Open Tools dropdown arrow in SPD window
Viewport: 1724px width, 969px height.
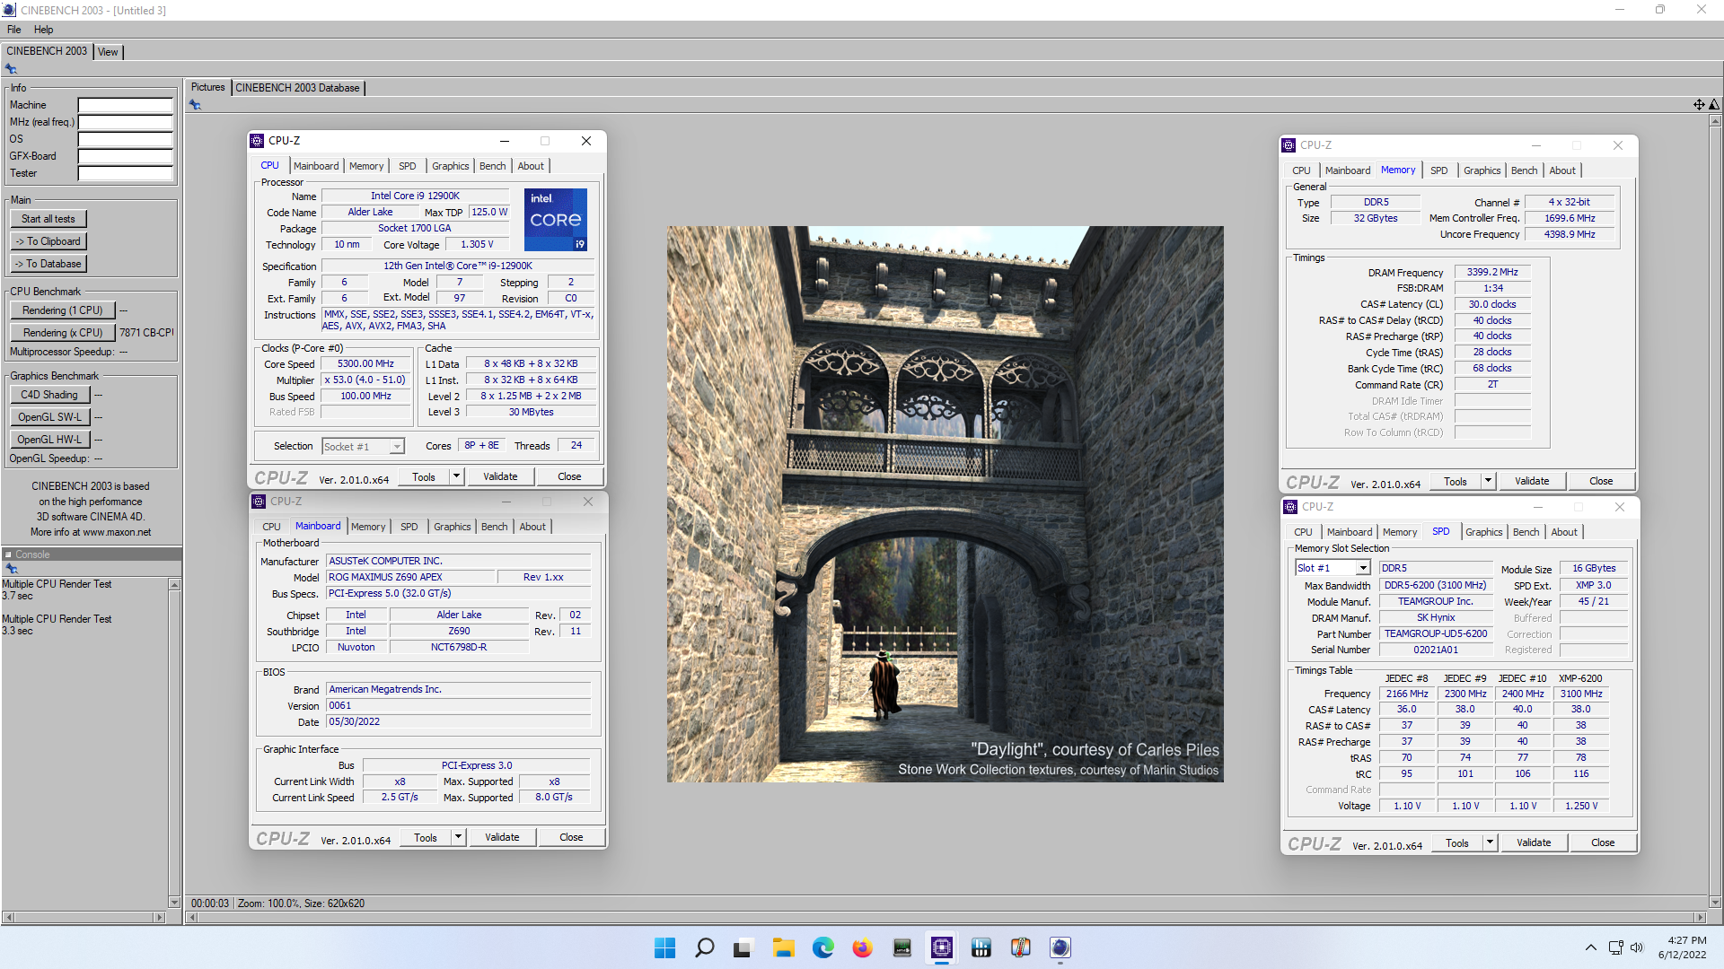1490,842
